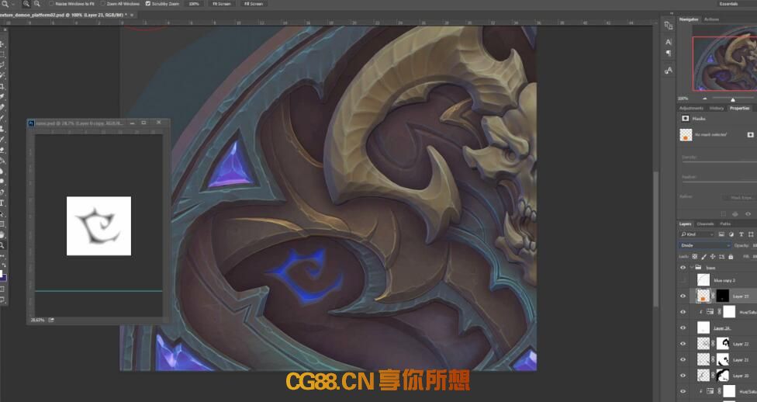Click the Fill Screen button
Viewport: 757px width, 402px height.
(x=254, y=3)
